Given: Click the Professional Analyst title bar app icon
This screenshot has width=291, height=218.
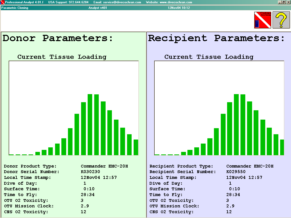Looking at the screenshot, I should [x=3, y=2].
